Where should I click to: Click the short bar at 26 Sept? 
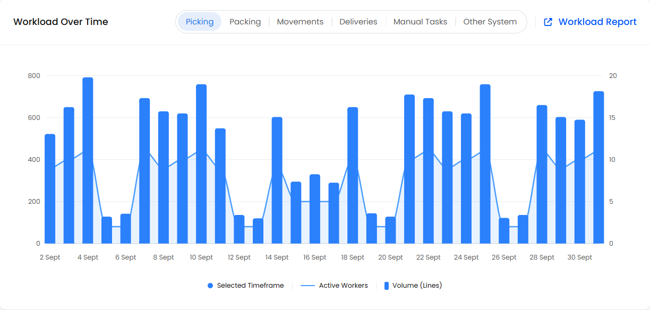(x=504, y=231)
